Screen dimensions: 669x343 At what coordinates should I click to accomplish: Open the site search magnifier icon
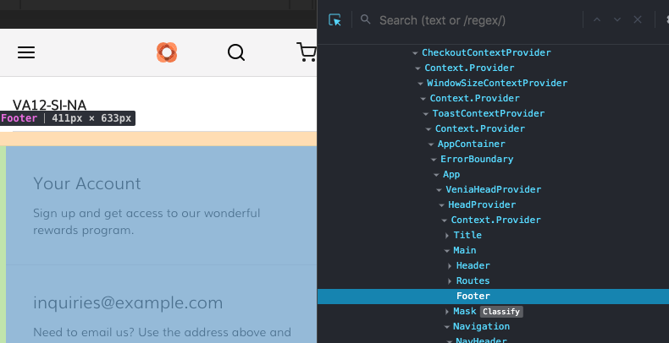pyautogui.click(x=236, y=52)
